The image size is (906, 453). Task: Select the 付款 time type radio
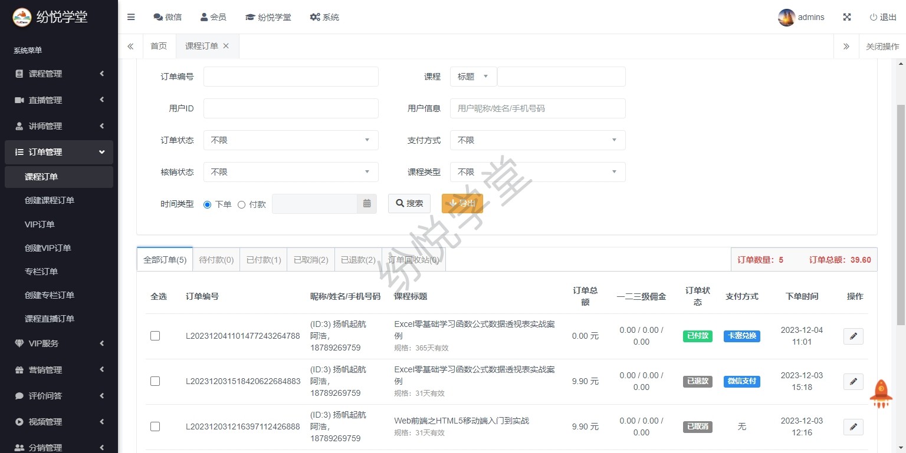241,204
